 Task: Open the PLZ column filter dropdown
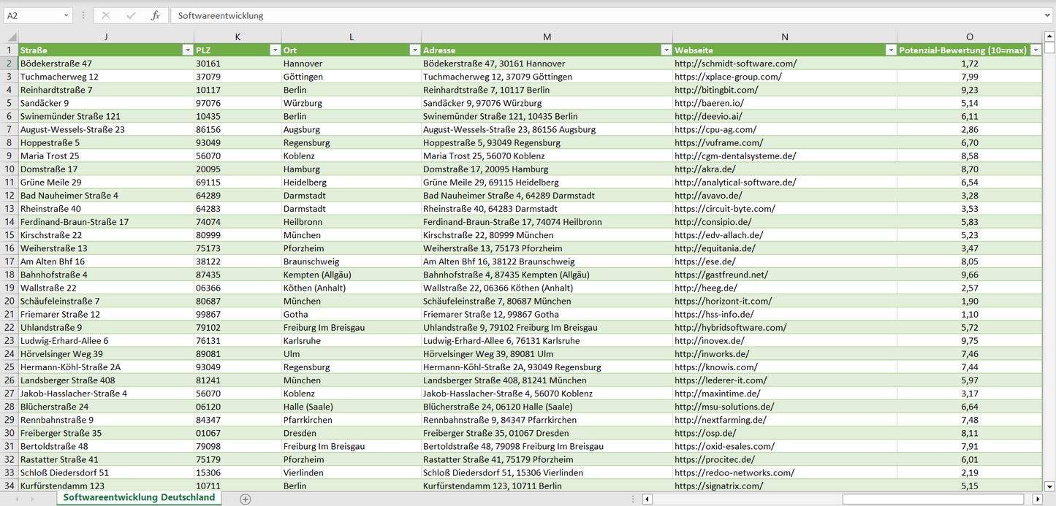pyautogui.click(x=275, y=50)
